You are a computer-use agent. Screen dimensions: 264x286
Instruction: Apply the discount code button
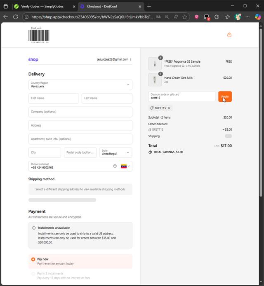pyautogui.click(x=225, y=97)
